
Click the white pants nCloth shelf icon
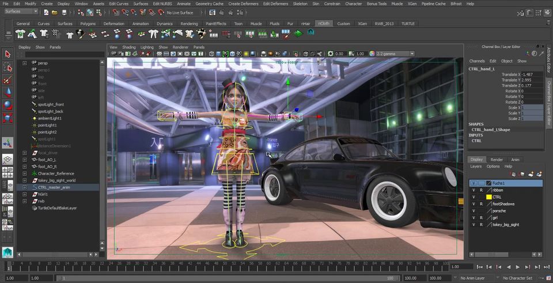[153, 34]
